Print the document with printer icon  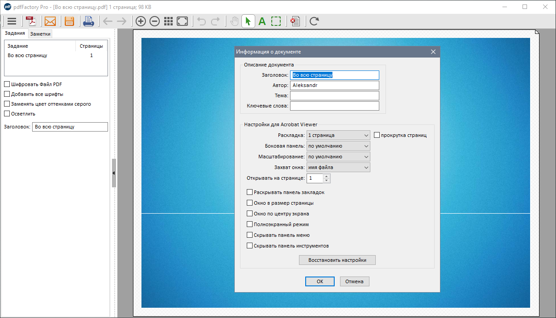point(89,21)
